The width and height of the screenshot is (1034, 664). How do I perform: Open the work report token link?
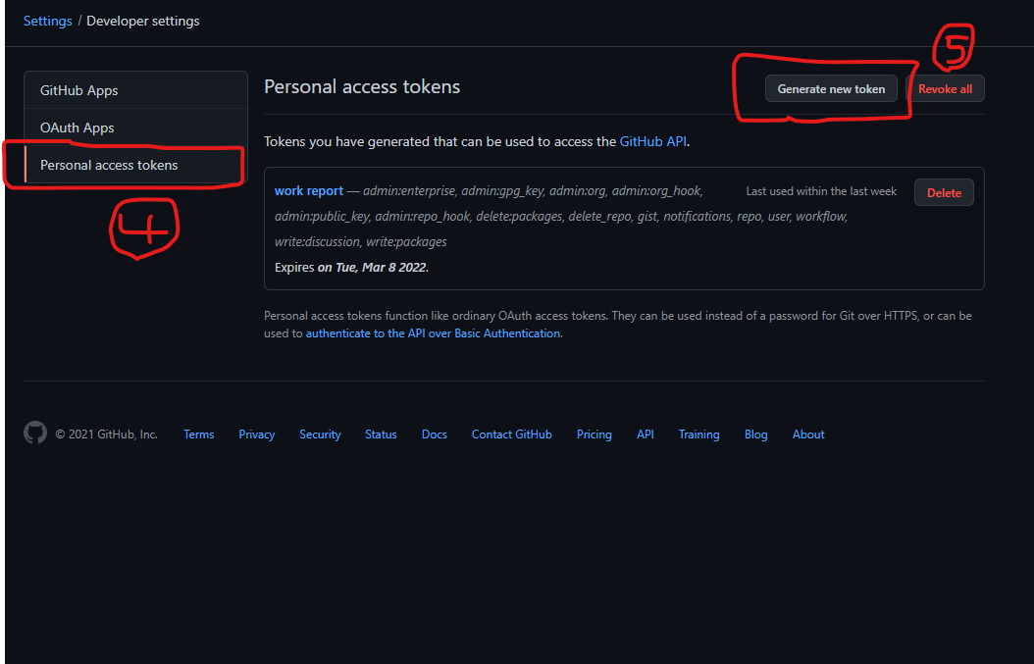[309, 190]
